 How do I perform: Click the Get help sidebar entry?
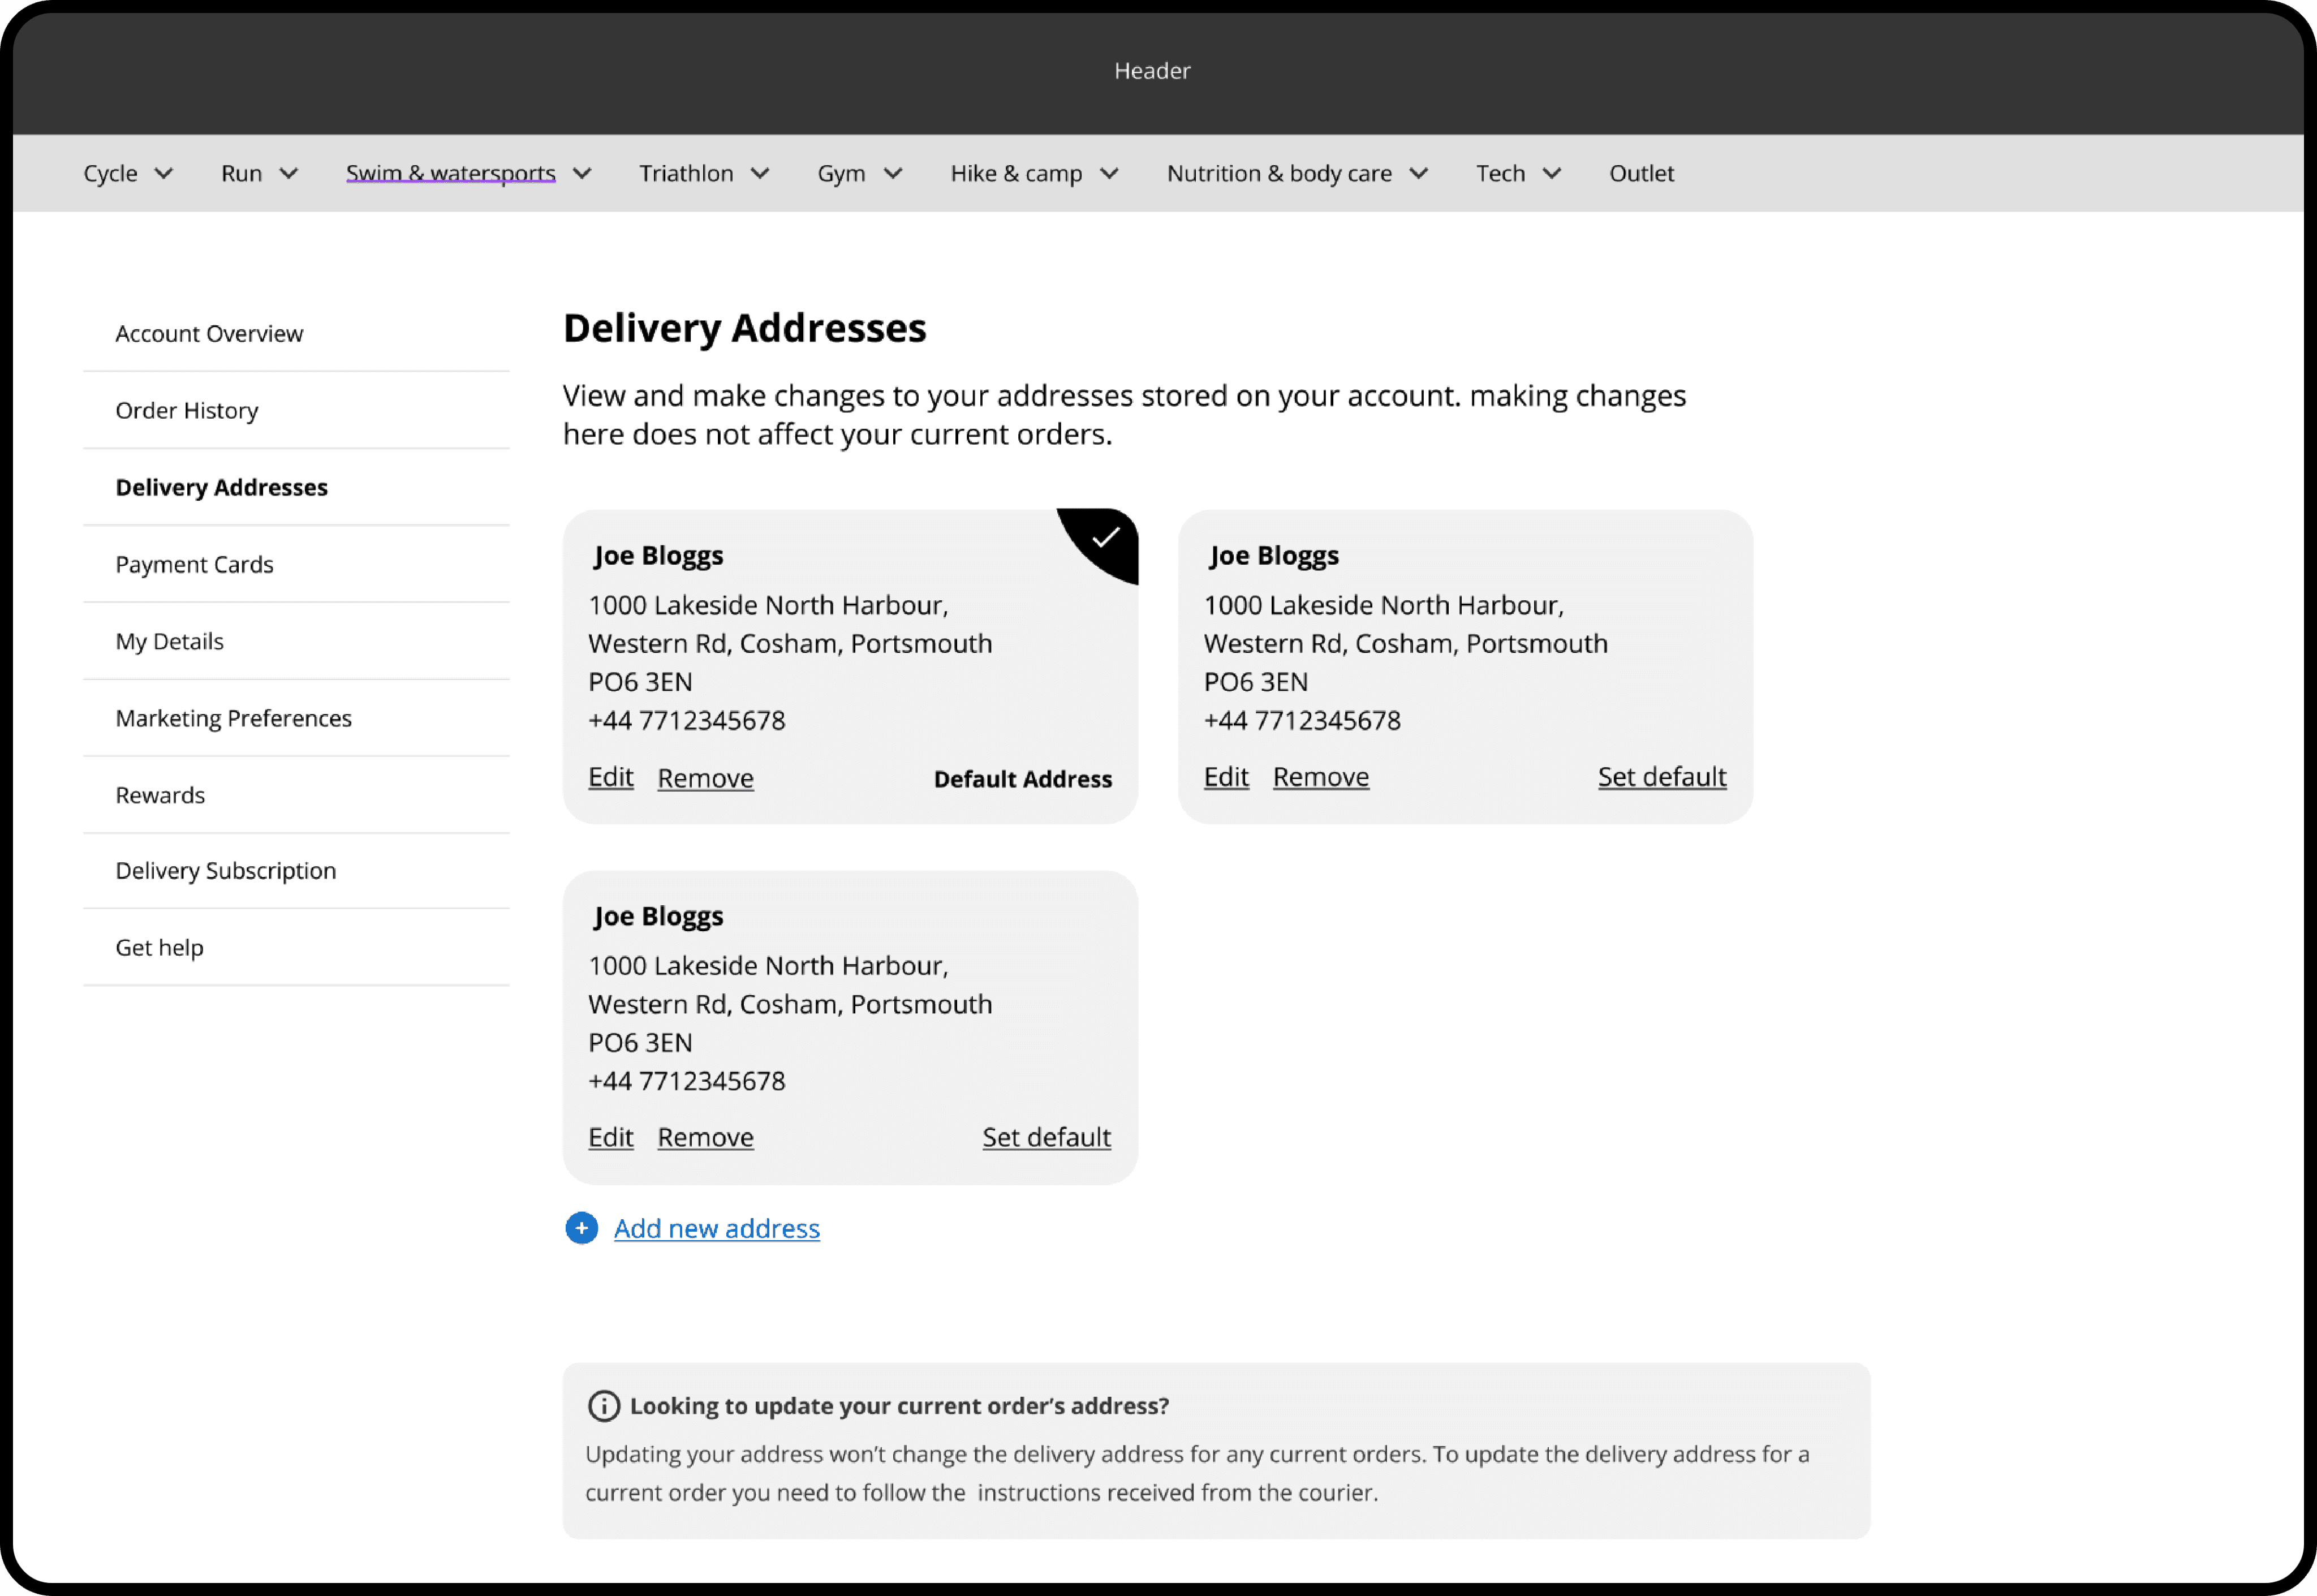click(x=160, y=948)
